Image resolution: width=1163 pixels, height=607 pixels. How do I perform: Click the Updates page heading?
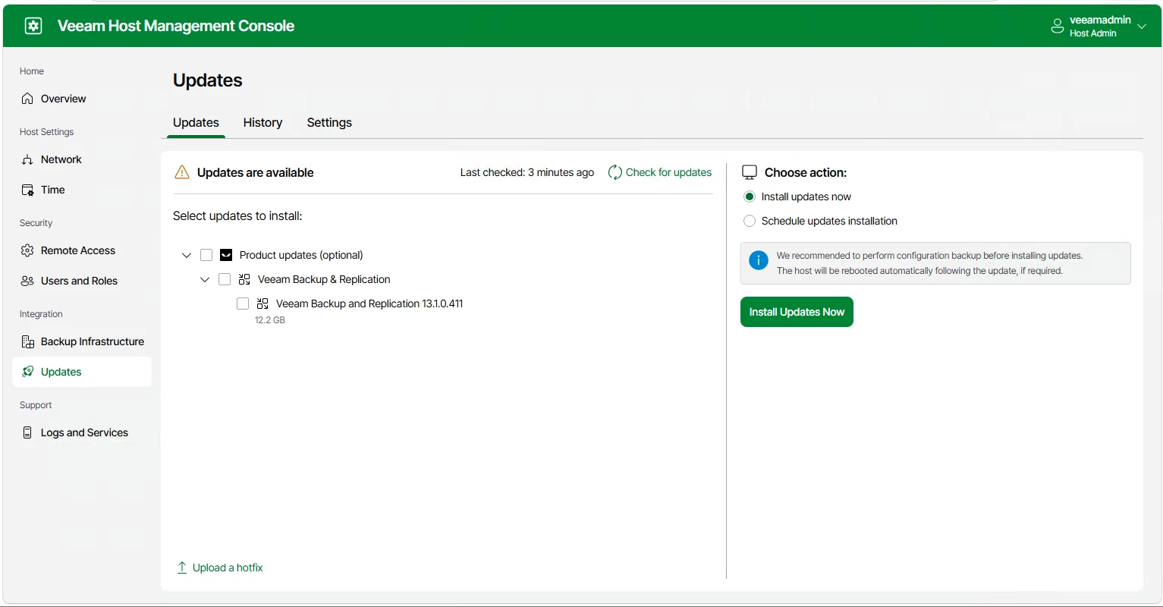(208, 80)
